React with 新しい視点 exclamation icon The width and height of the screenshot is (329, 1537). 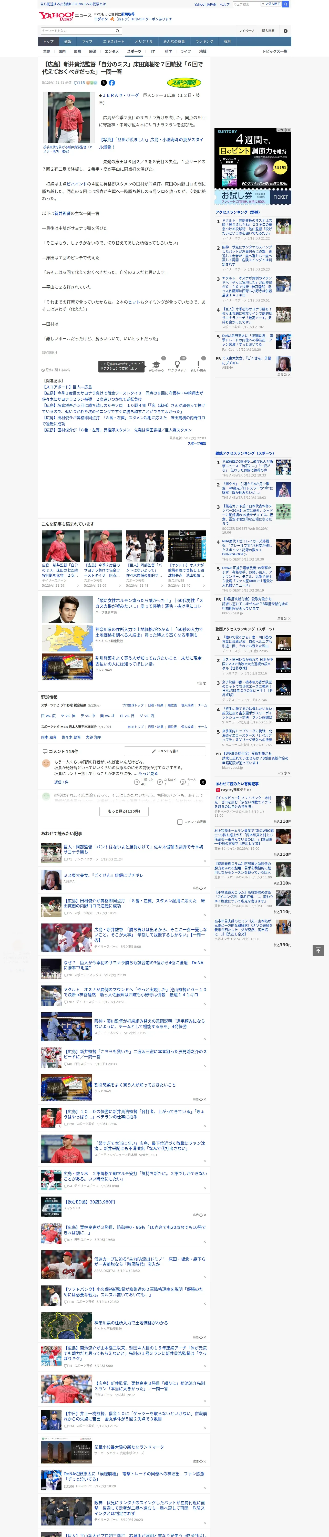[x=198, y=364]
